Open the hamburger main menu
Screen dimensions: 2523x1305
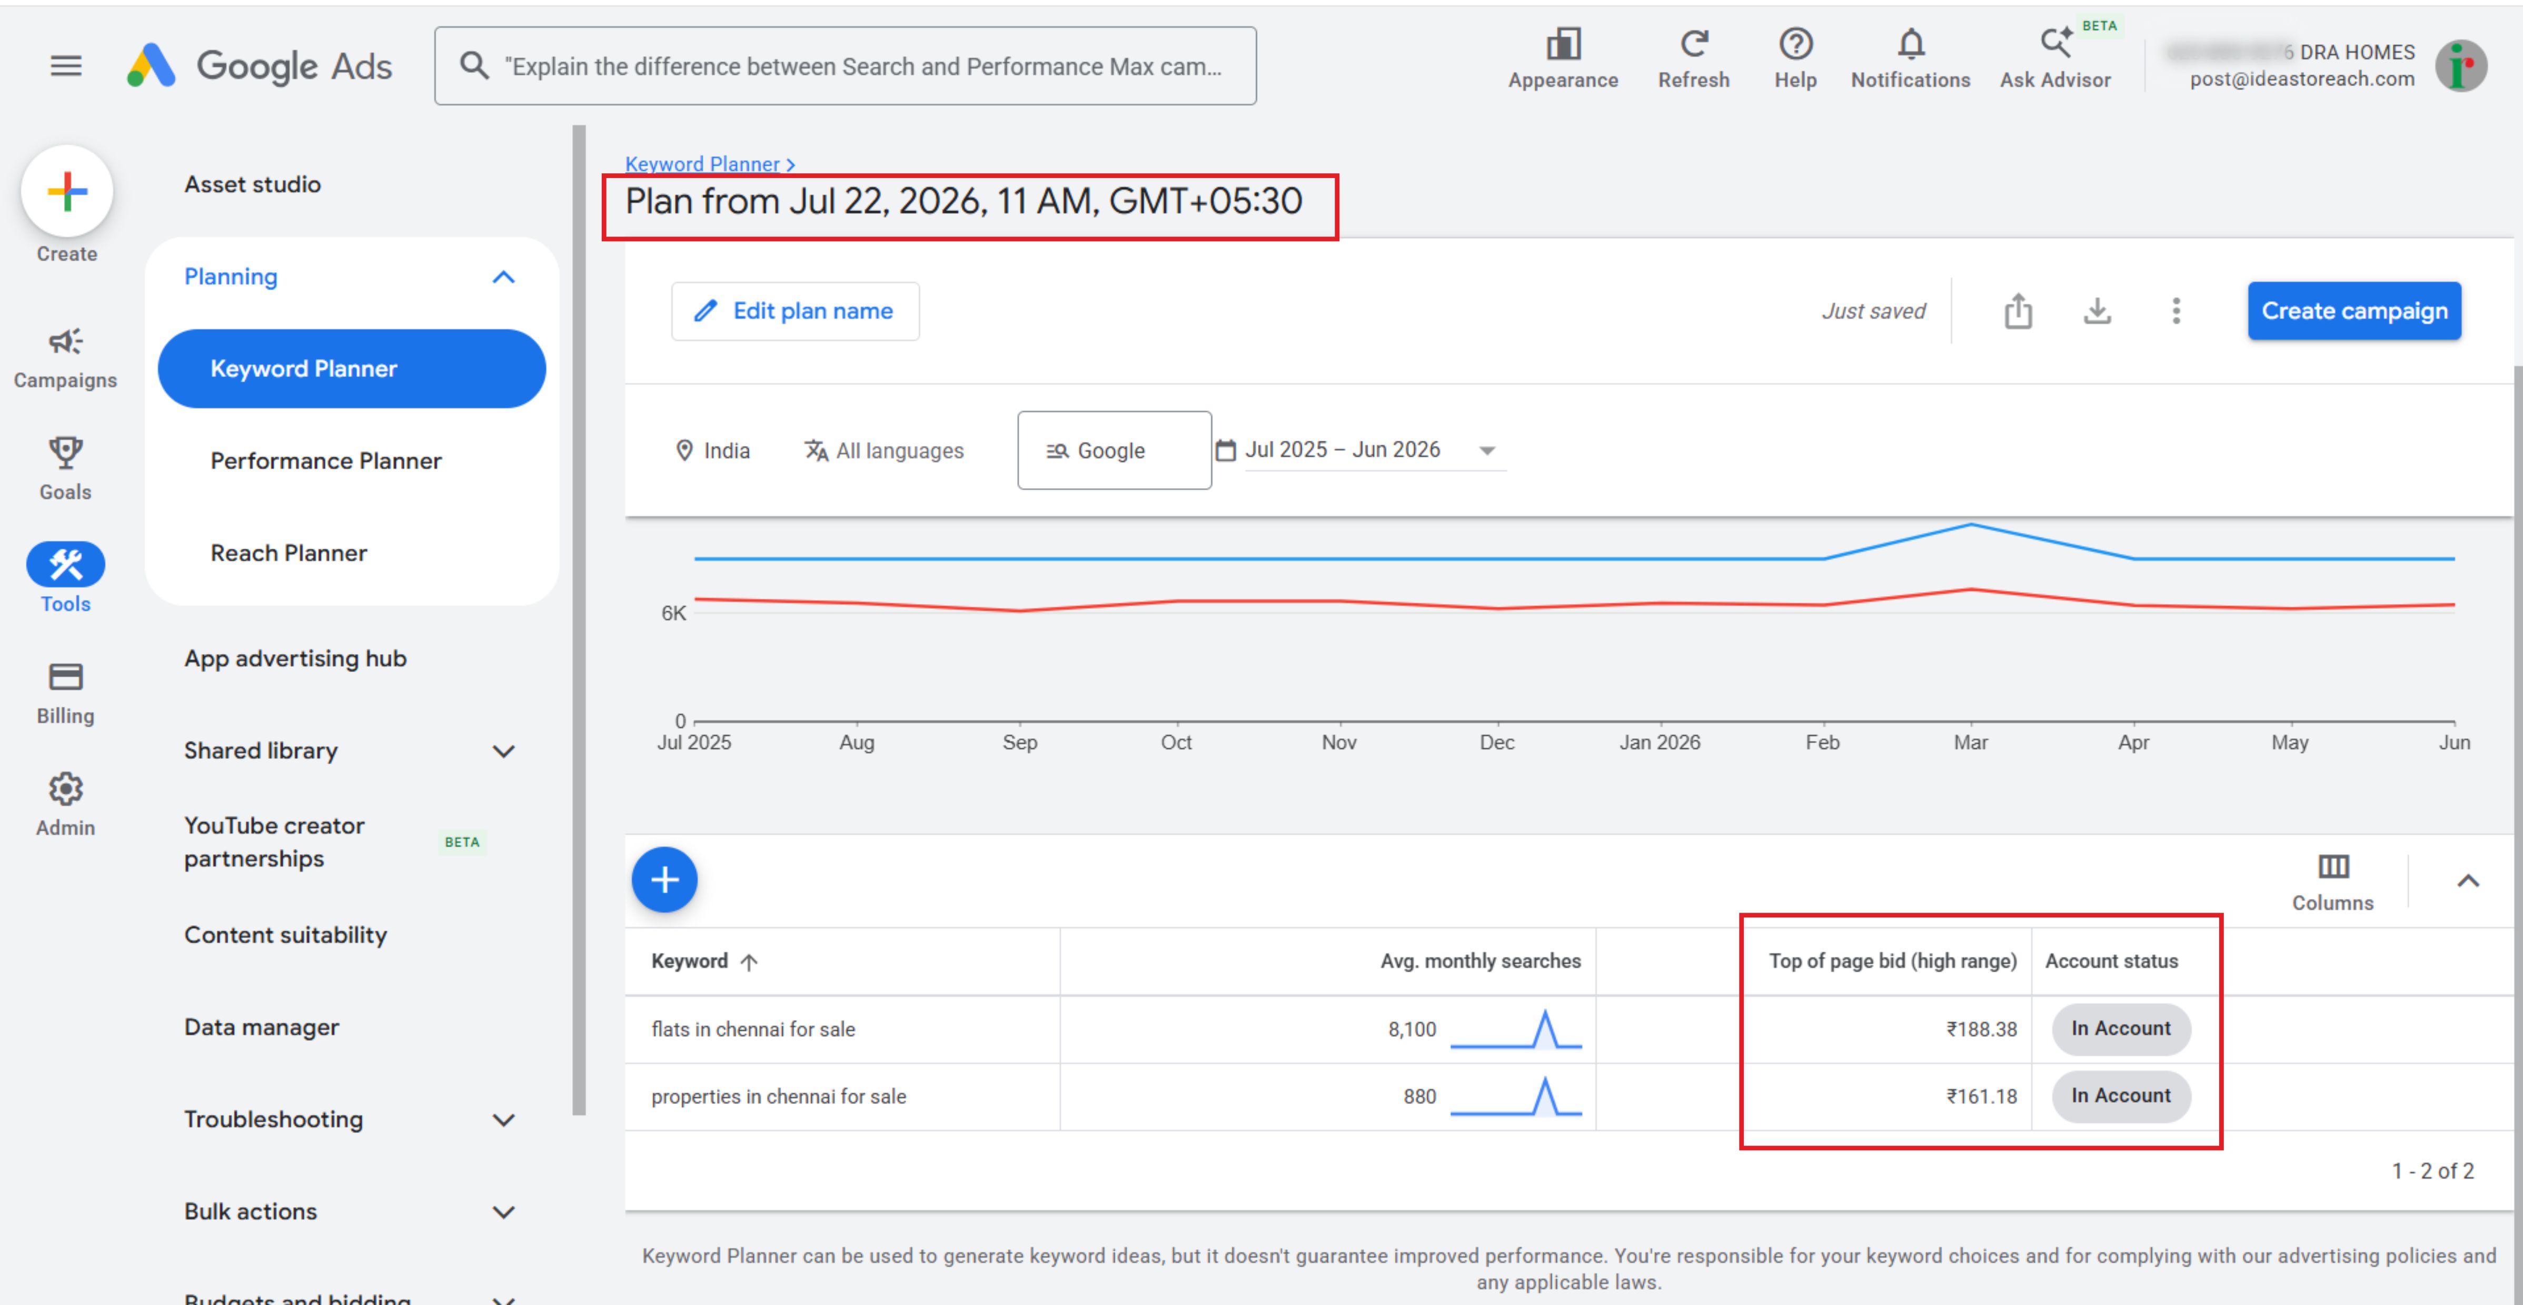tap(66, 66)
